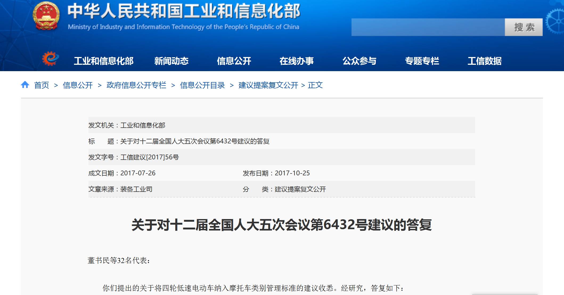Open the 工业和信息化部 menu
Image resolution: width=564 pixels, height=295 pixels.
(x=104, y=61)
